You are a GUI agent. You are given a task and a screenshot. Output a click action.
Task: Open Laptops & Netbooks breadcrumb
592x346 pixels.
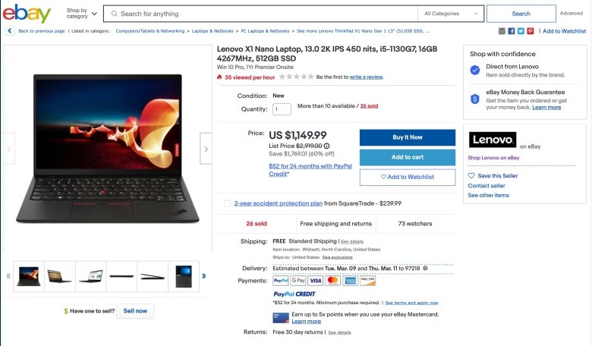click(213, 31)
